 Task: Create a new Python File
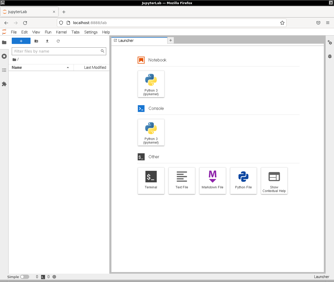coord(243,181)
